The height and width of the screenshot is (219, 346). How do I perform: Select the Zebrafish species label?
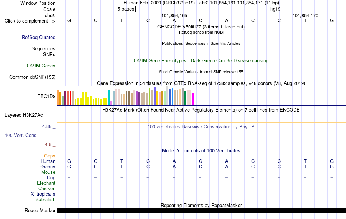[46, 199]
